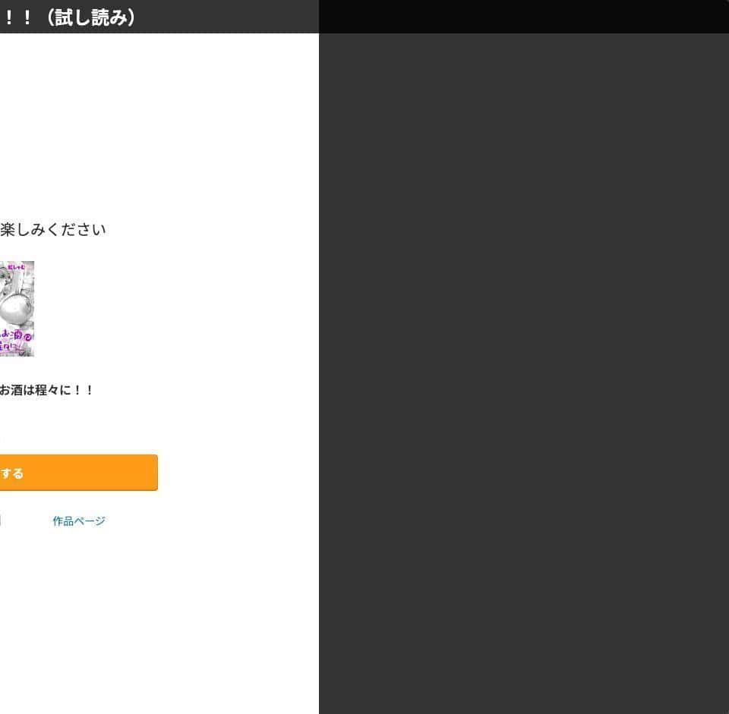729x714 pixels.
Task: Open the 作品ページ link
Action: pos(79,521)
